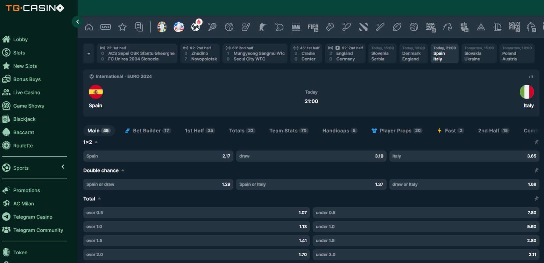Select the League of Legends icon
Screen dimensions: 544x263
[498, 27]
